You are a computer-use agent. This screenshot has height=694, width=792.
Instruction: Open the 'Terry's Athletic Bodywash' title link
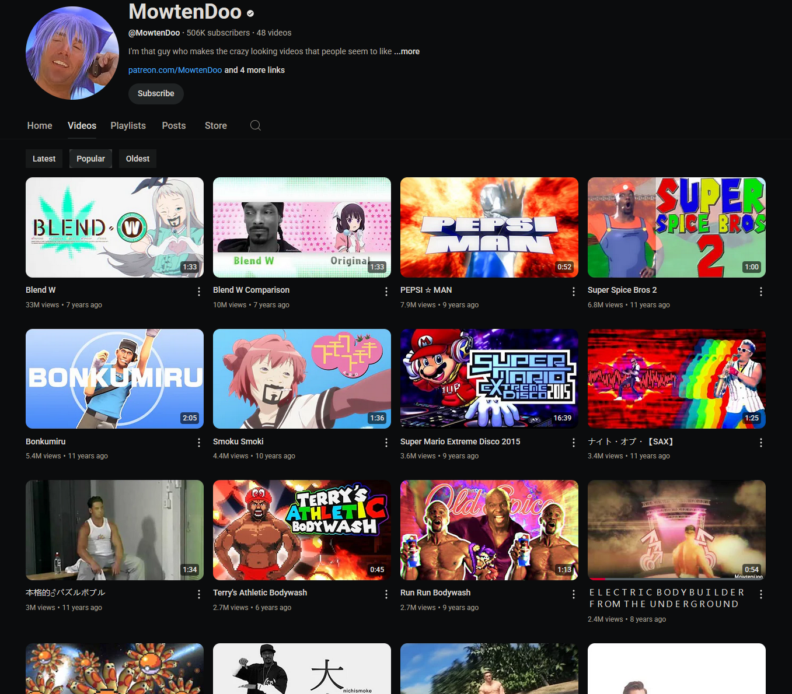click(260, 593)
